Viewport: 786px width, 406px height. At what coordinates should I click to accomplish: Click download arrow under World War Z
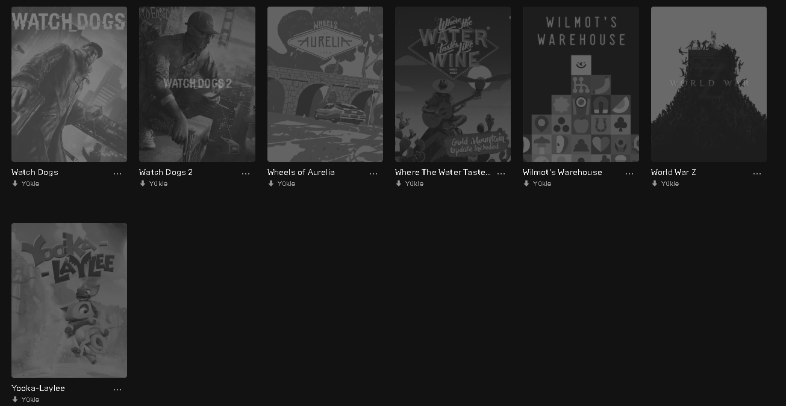[x=655, y=183]
